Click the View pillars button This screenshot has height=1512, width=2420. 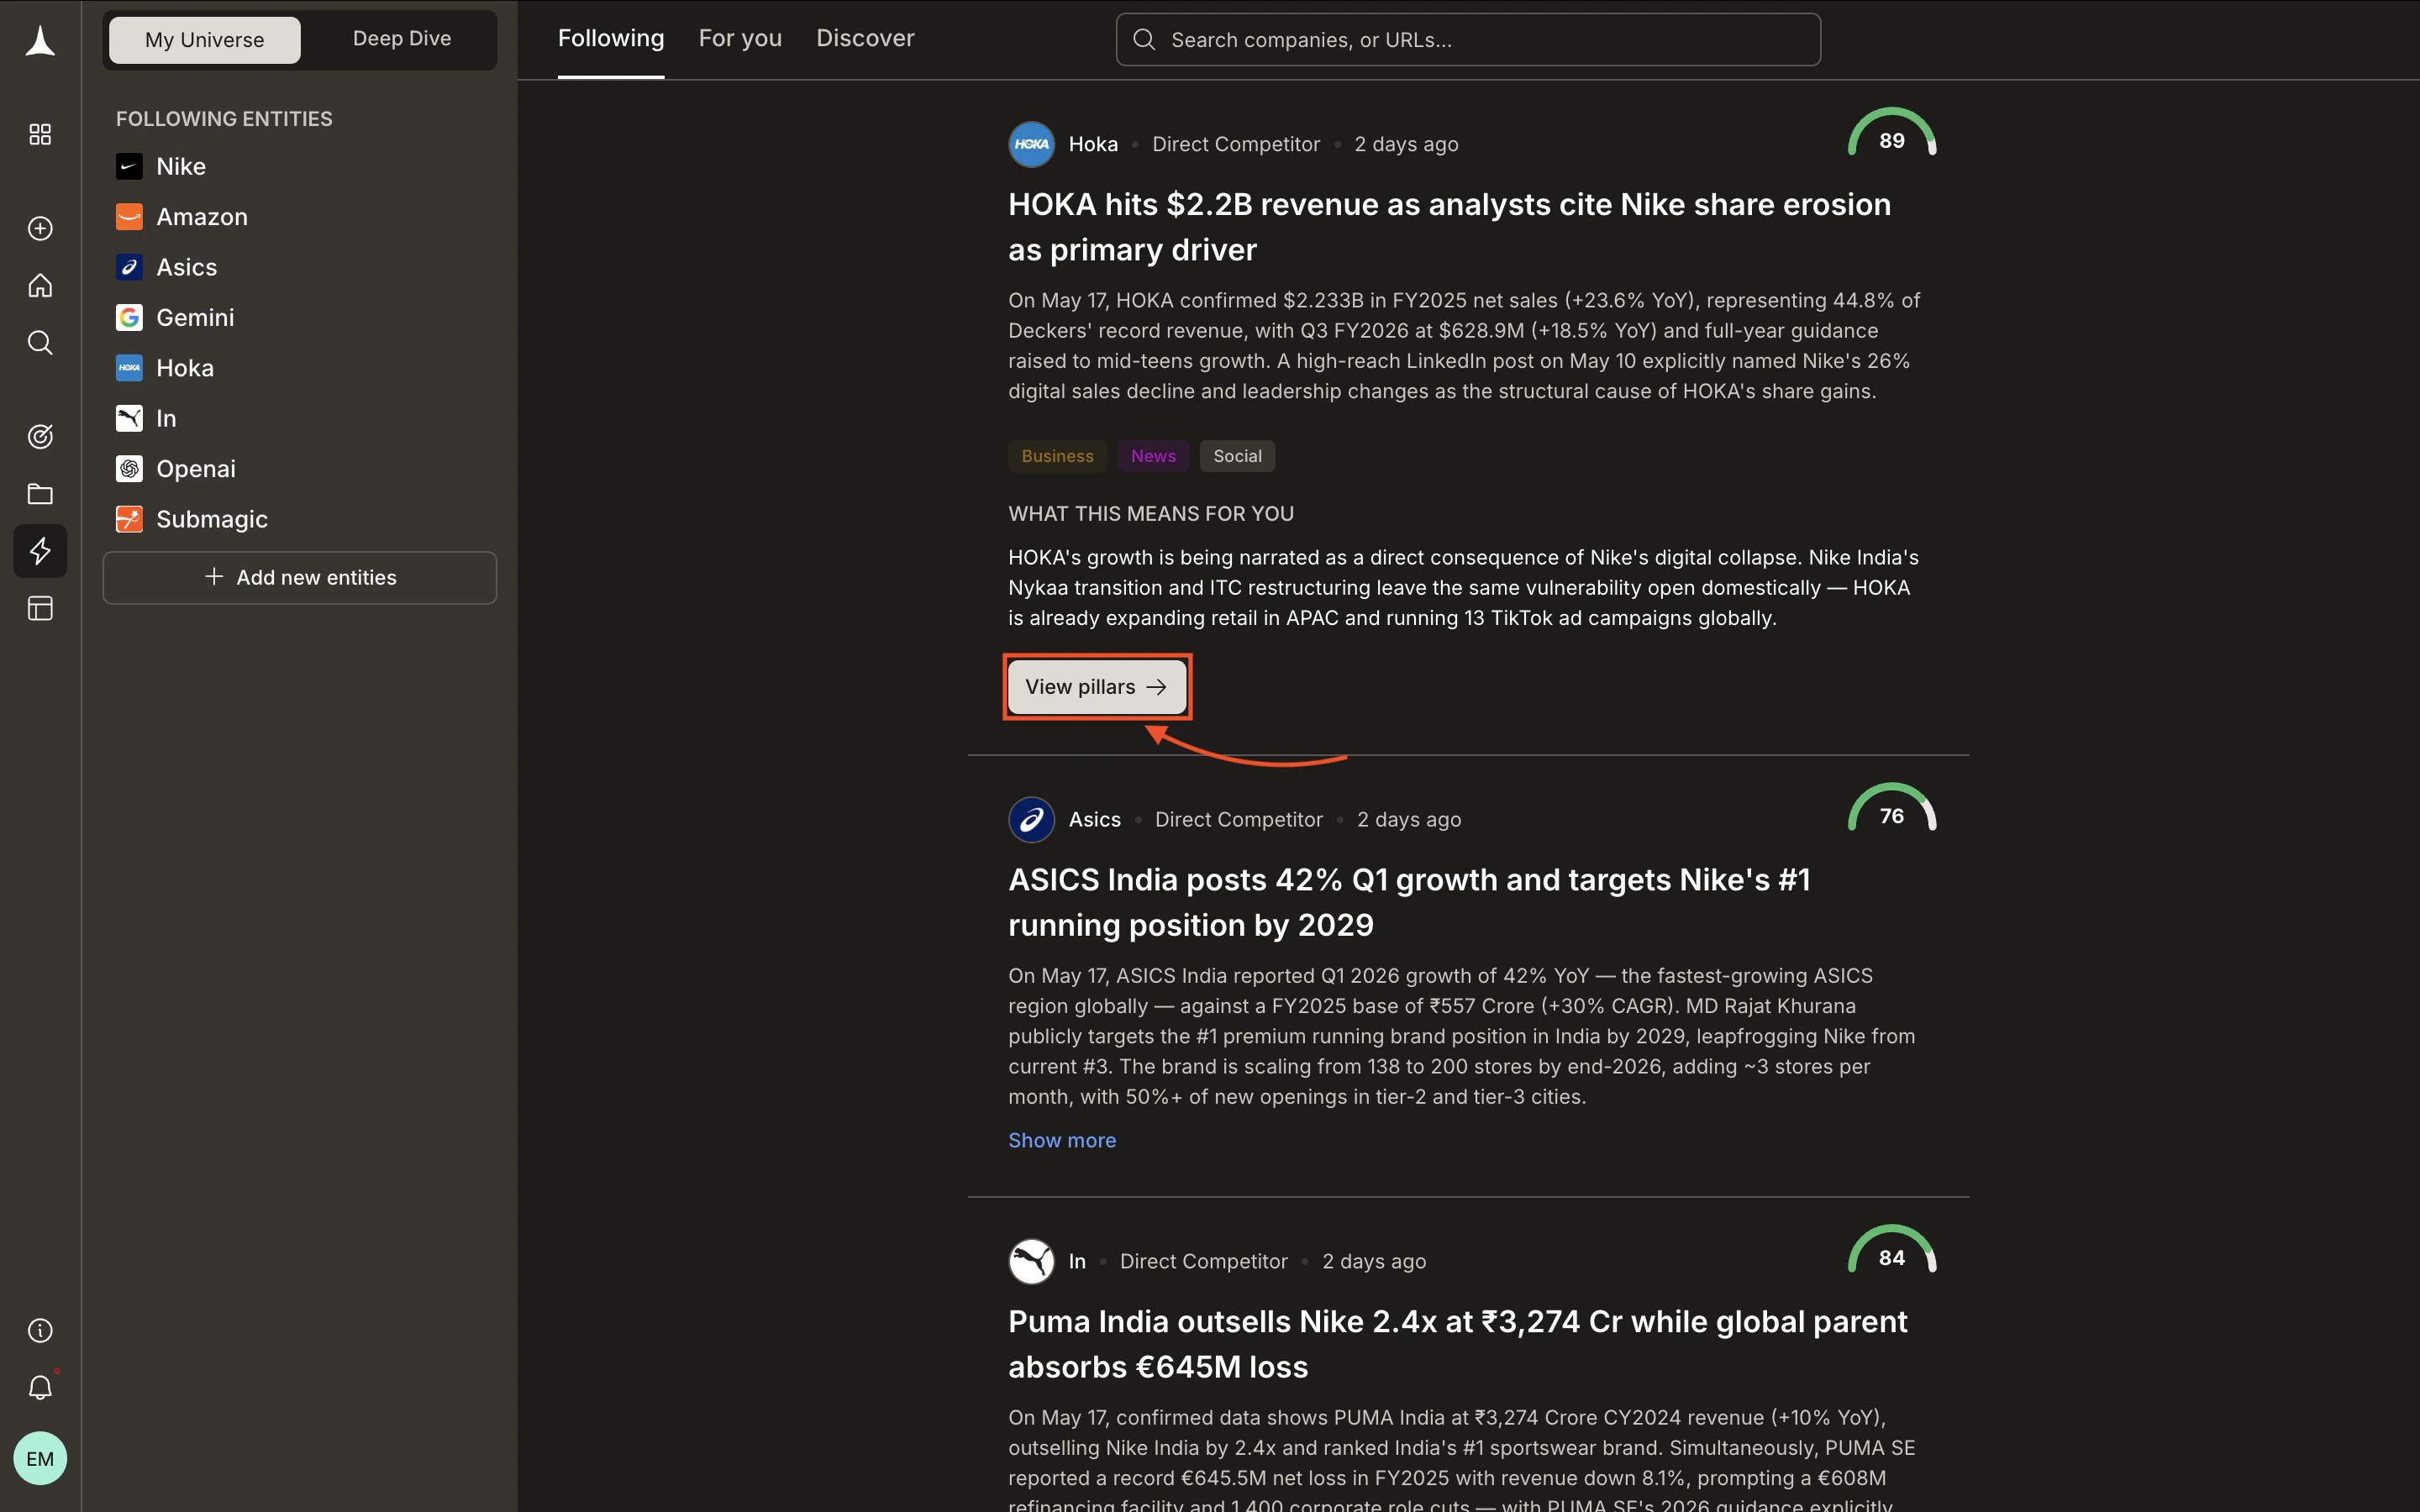click(1096, 687)
